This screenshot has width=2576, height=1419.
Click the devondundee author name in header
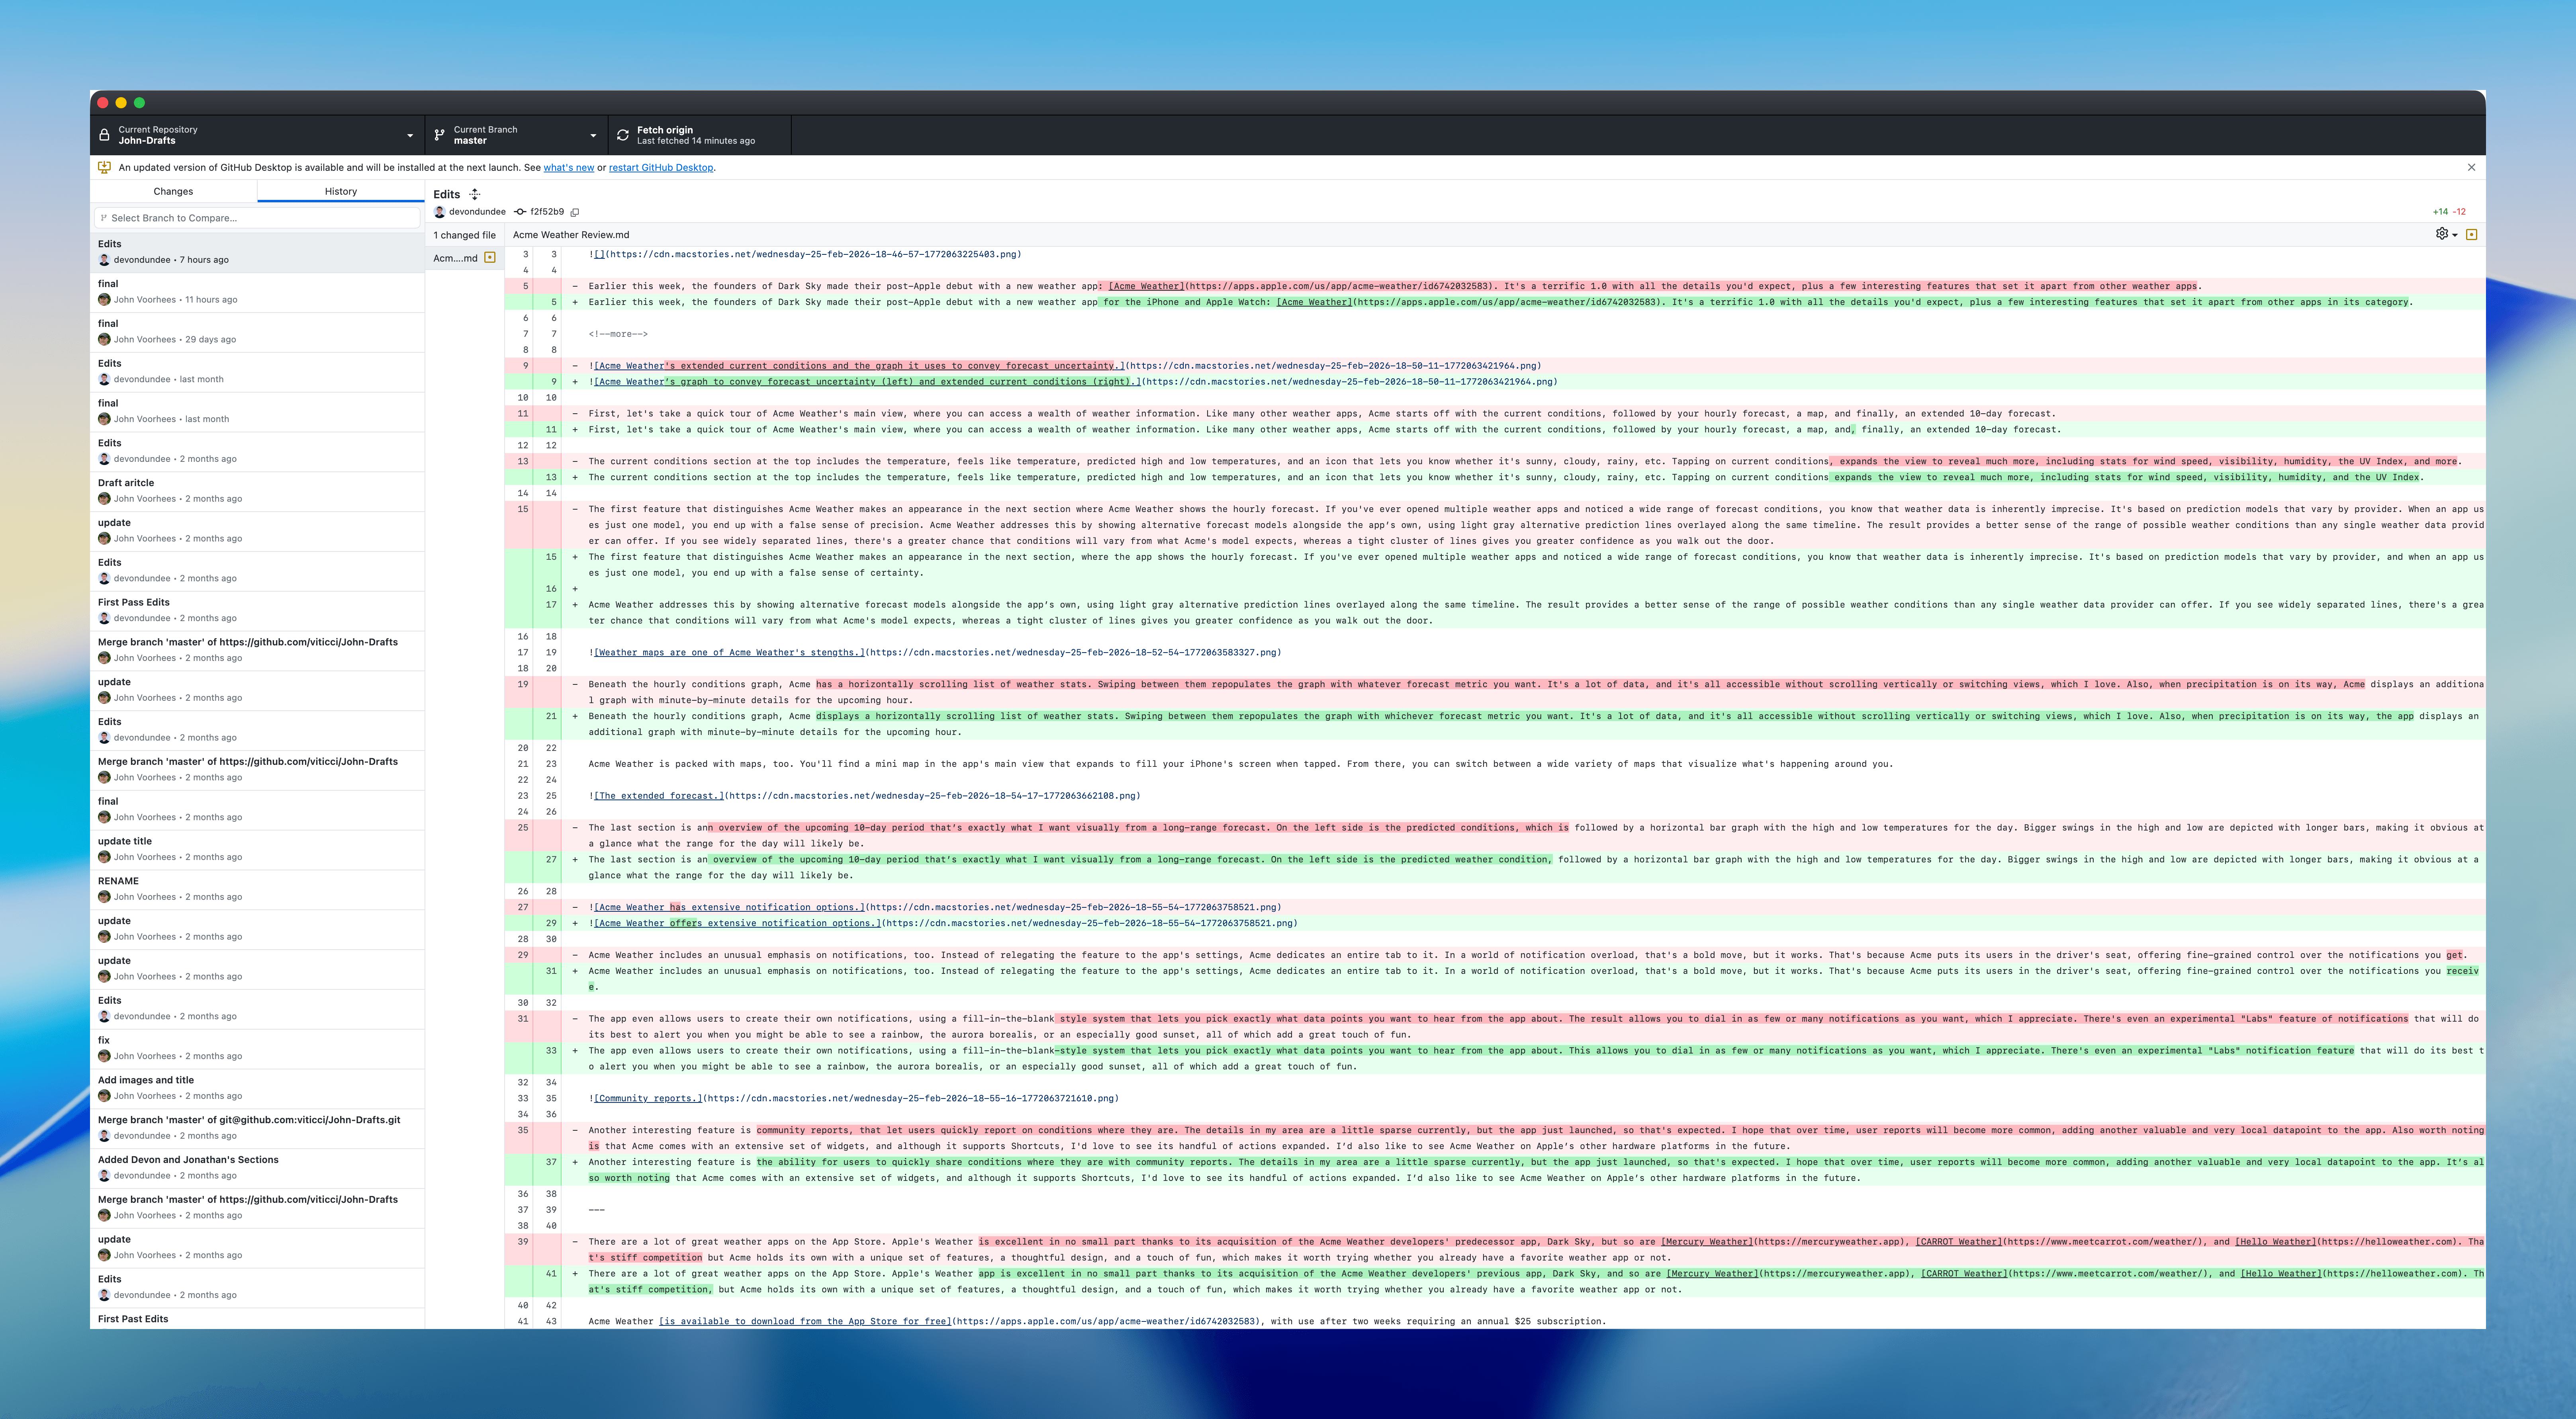477,212
